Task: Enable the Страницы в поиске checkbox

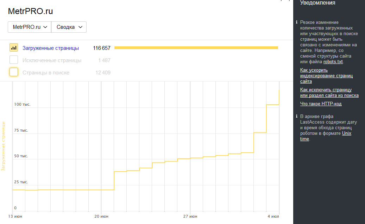Action: click(x=14, y=72)
